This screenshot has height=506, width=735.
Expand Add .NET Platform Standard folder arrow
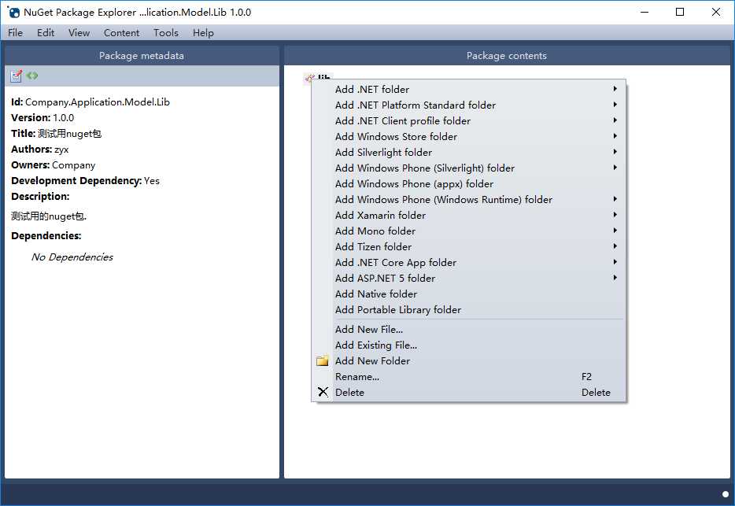click(615, 105)
